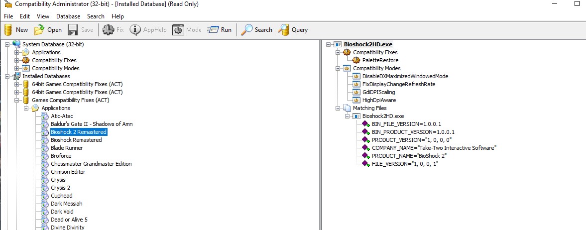Click the Open database toolbar icon

39,30
